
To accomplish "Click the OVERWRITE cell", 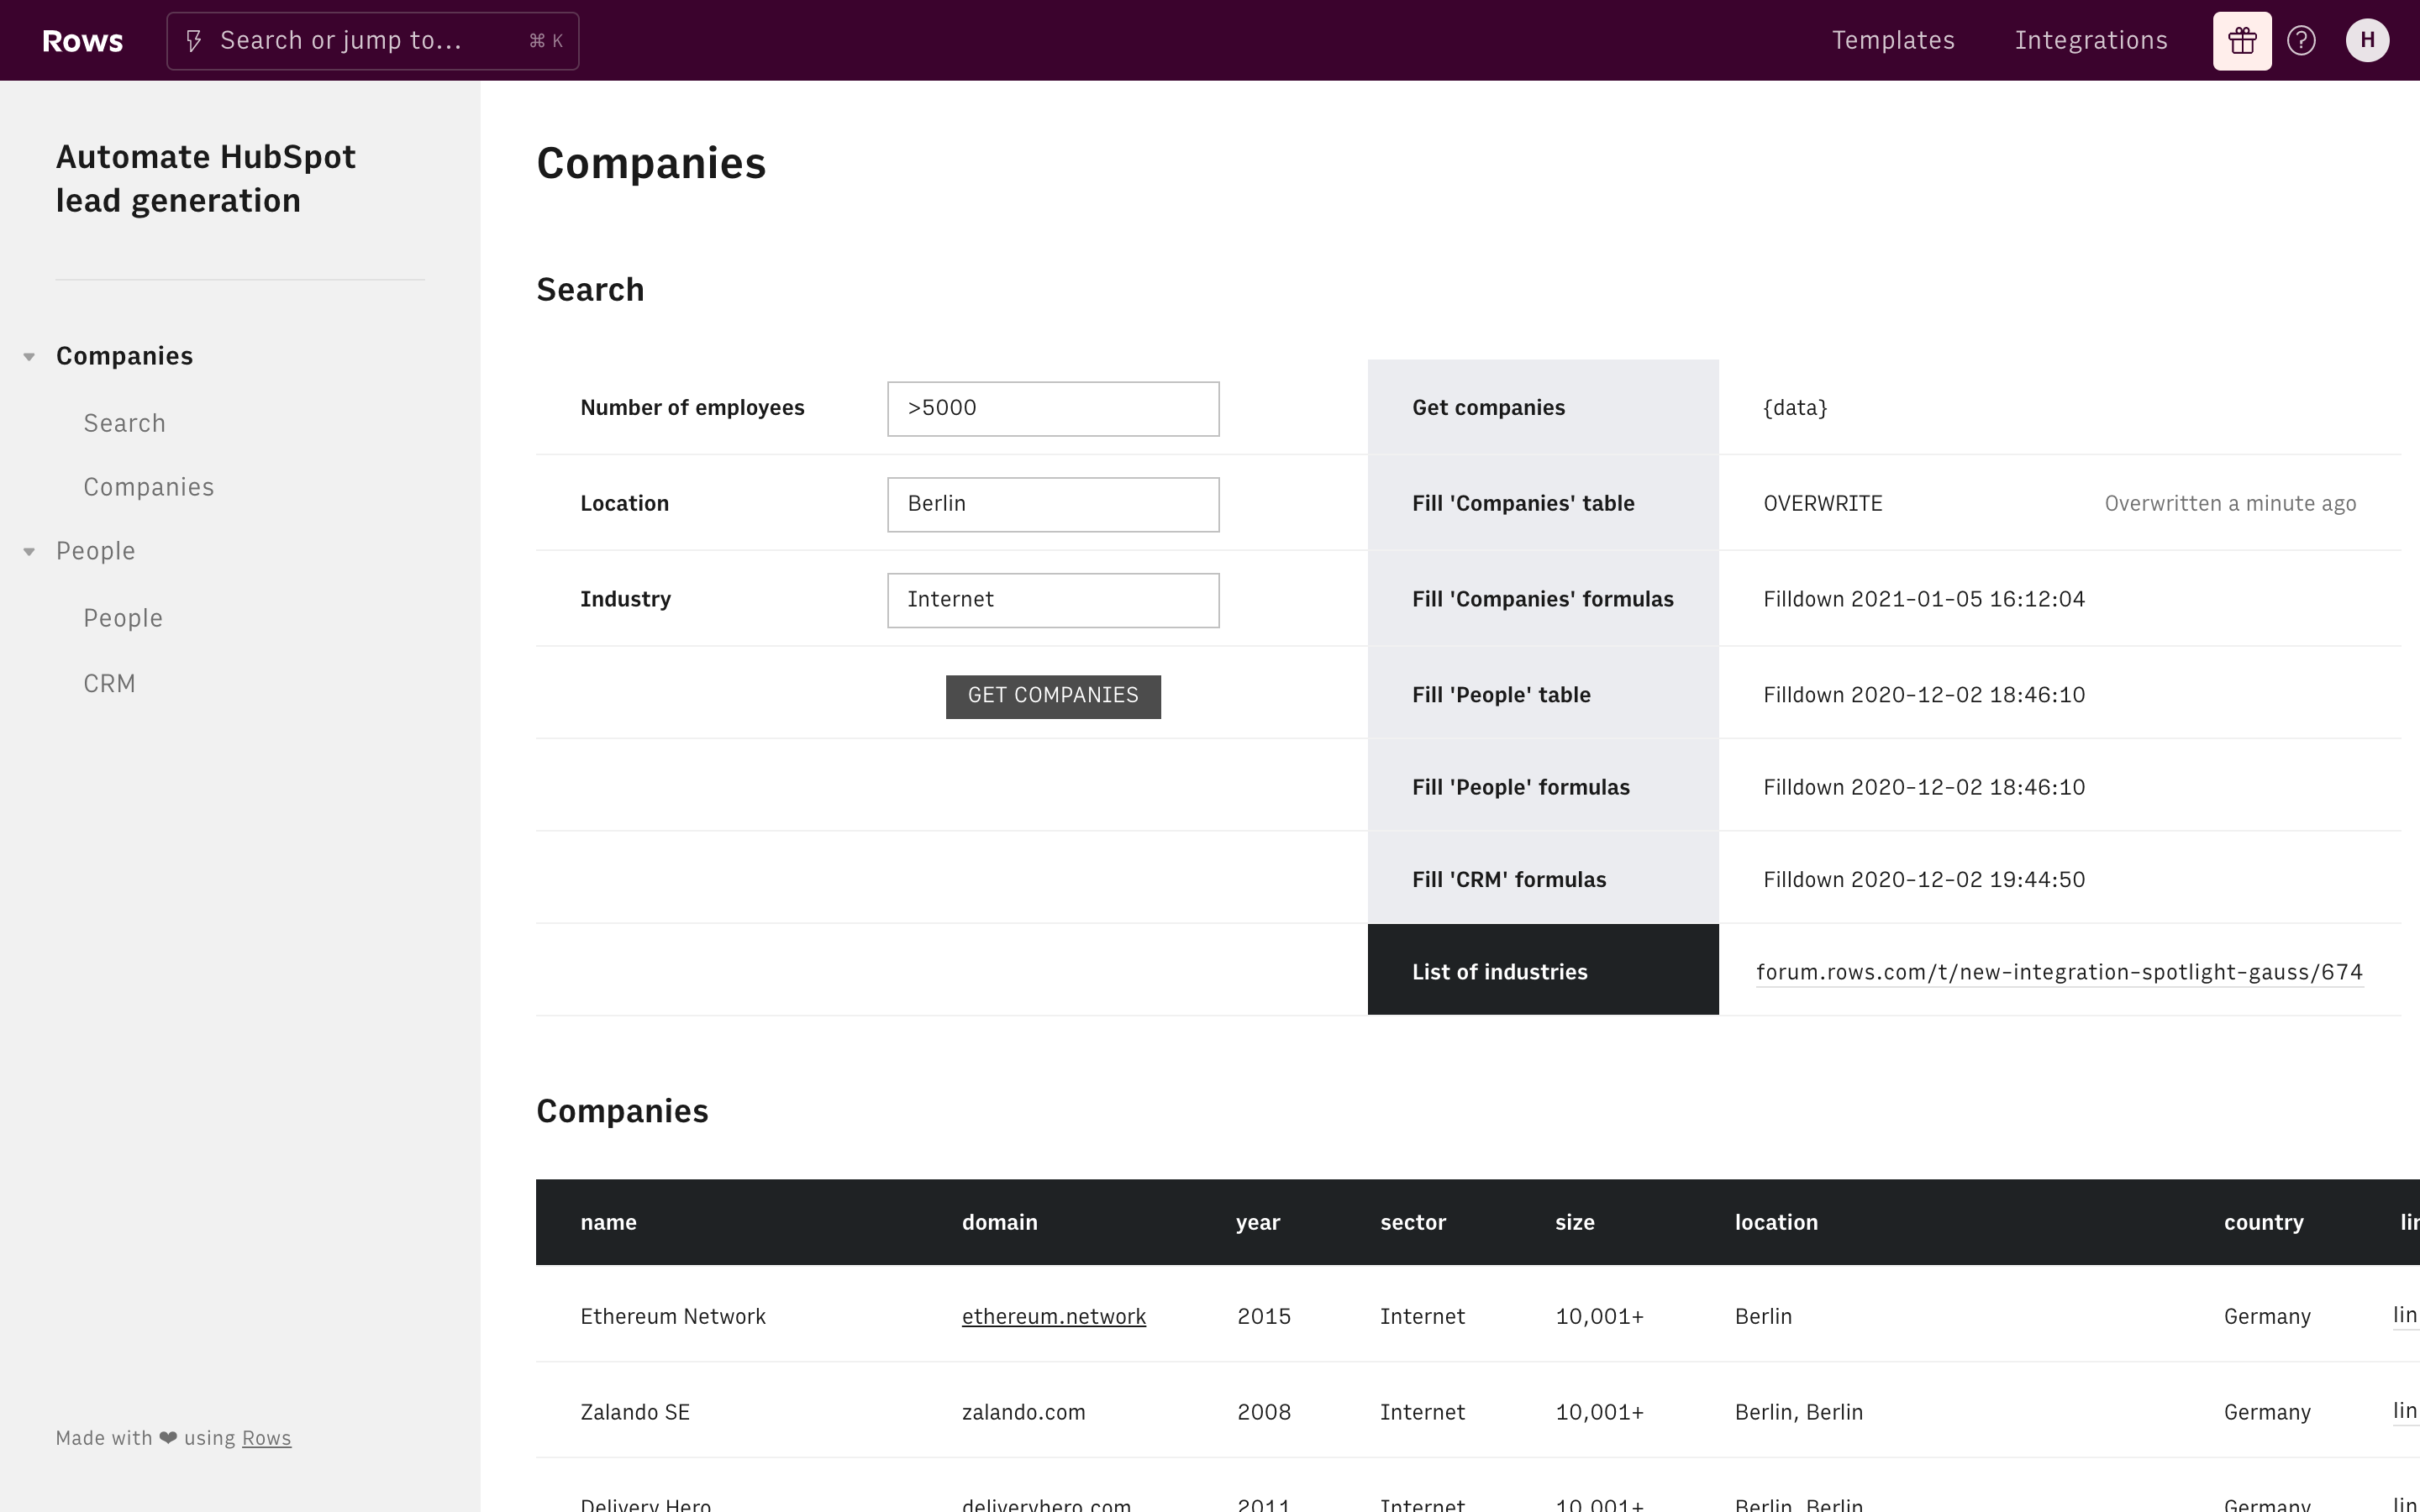I will [1822, 504].
